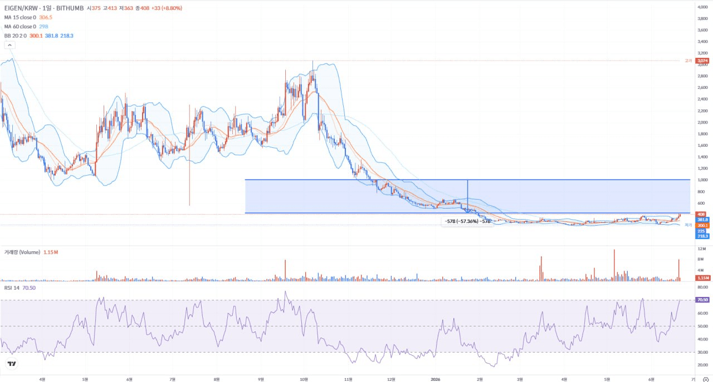Click the Volume 1.15 M legend
713x382 pixels.
click(31, 252)
